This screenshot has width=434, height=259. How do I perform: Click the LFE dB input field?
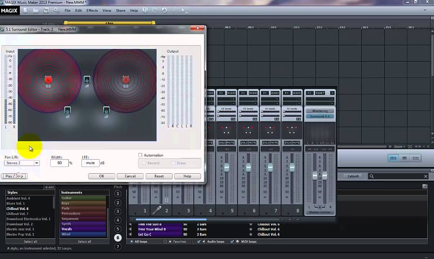(90, 163)
